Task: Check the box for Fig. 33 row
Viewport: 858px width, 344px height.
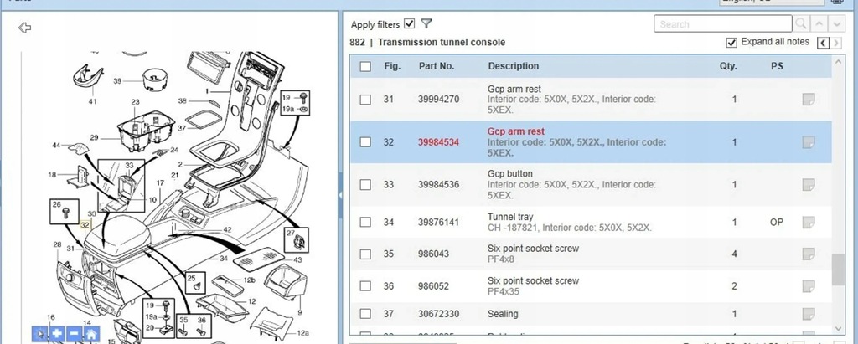Action: (365, 185)
